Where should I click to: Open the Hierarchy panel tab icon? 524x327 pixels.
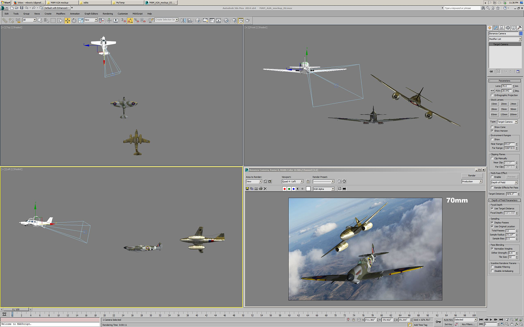pos(501,28)
